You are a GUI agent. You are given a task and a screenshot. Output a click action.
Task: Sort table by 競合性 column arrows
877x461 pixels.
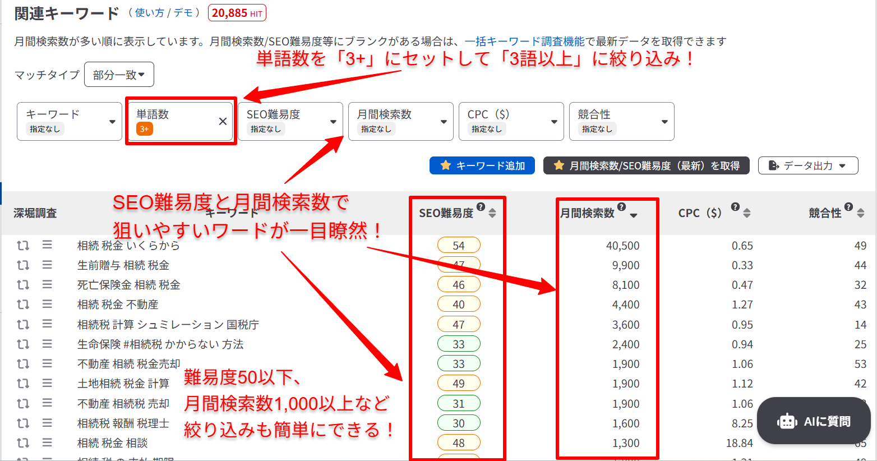[861, 213]
